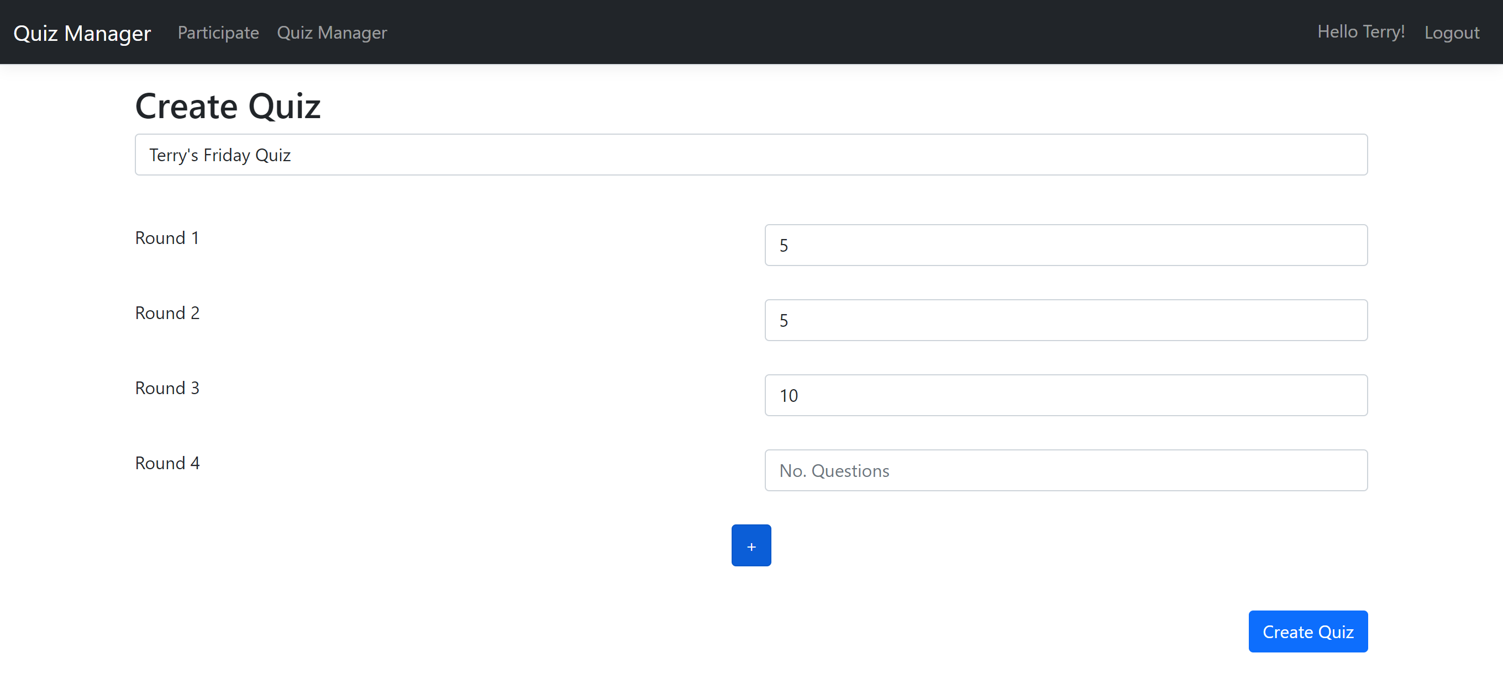Viewport: 1503px width, 690px height.
Task: Click the empty No. Questions field for Round 4
Action: pyautogui.click(x=1066, y=470)
